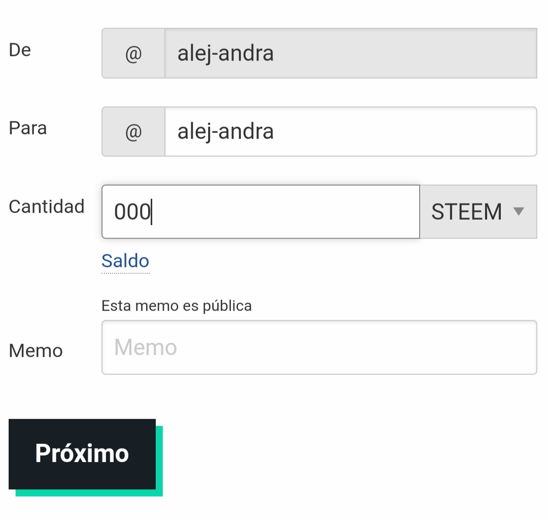
Task: Click the grey Memo placeholder text
Action: pos(146,348)
